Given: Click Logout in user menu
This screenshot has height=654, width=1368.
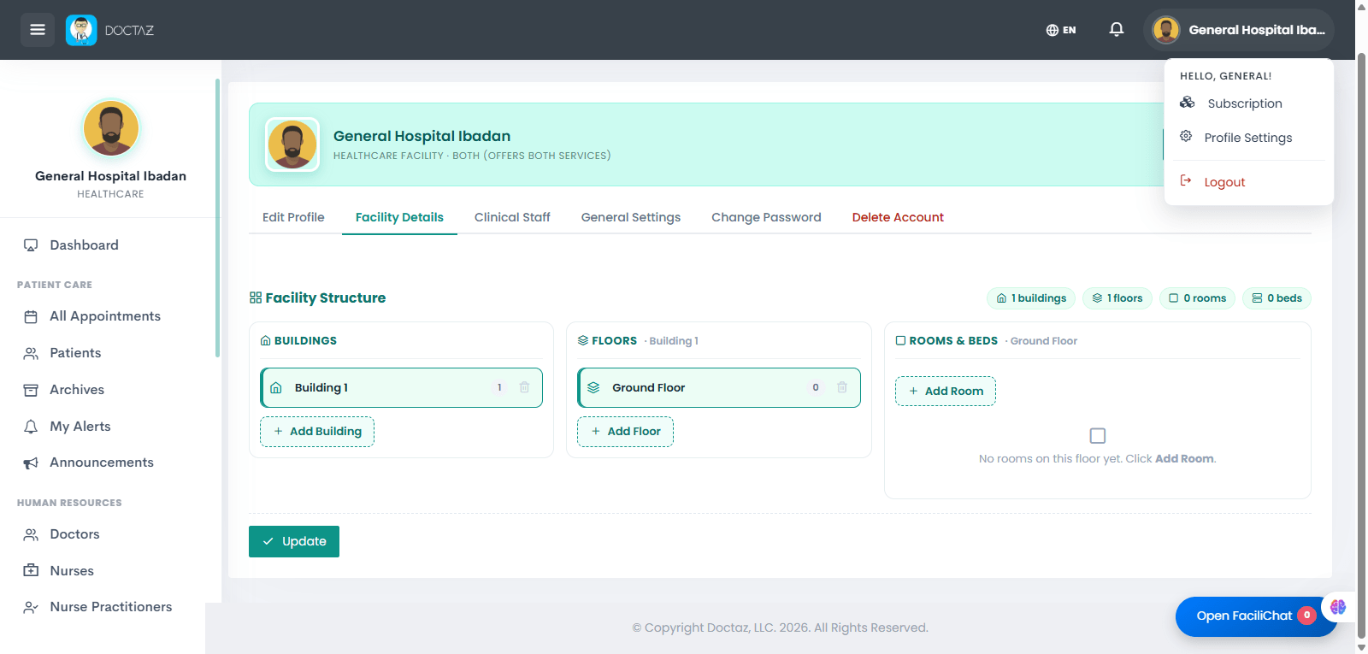Looking at the screenshot, I should (1224, 182).
